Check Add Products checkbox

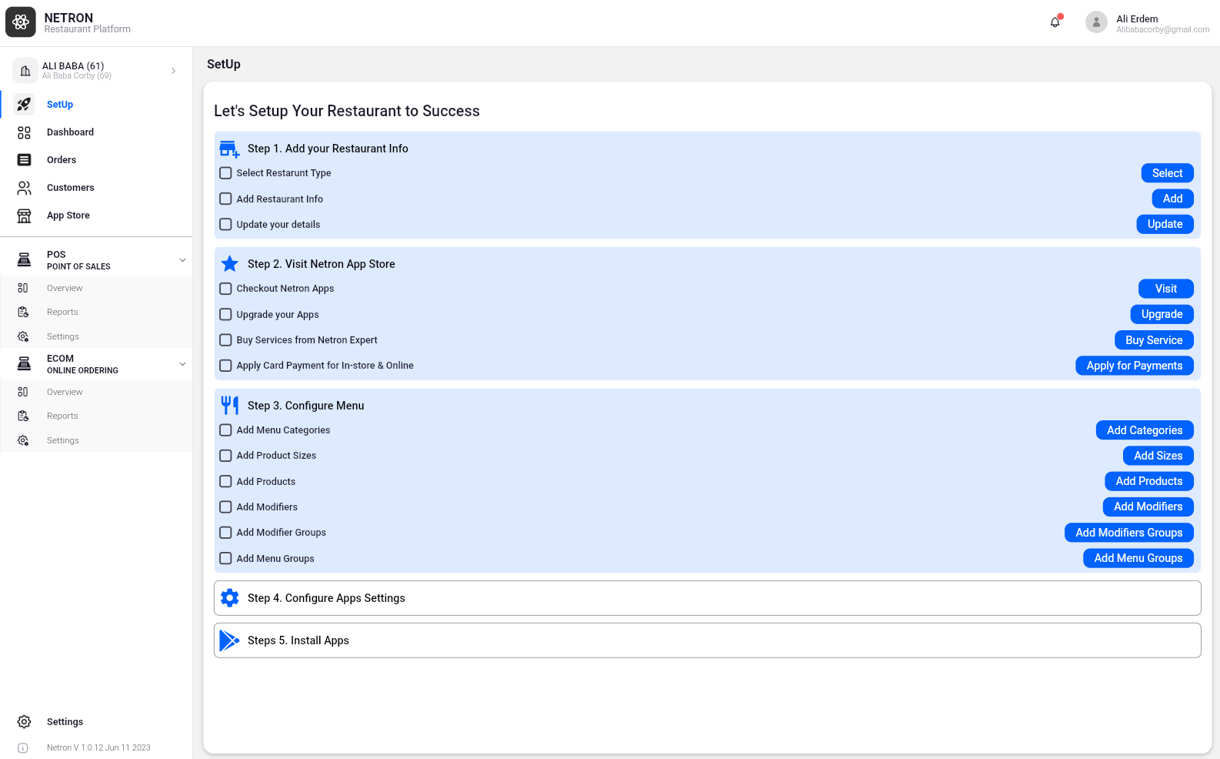tap(225, 481)
